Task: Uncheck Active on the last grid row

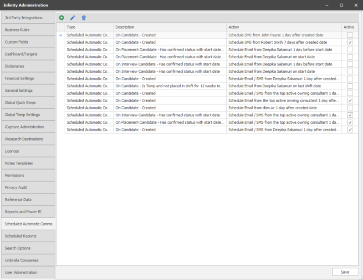Action: coord(350,130)
